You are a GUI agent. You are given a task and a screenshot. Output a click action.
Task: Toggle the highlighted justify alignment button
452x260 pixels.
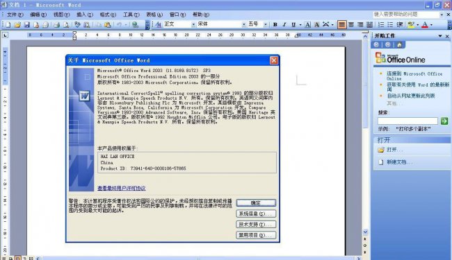(x=341, y=25)
